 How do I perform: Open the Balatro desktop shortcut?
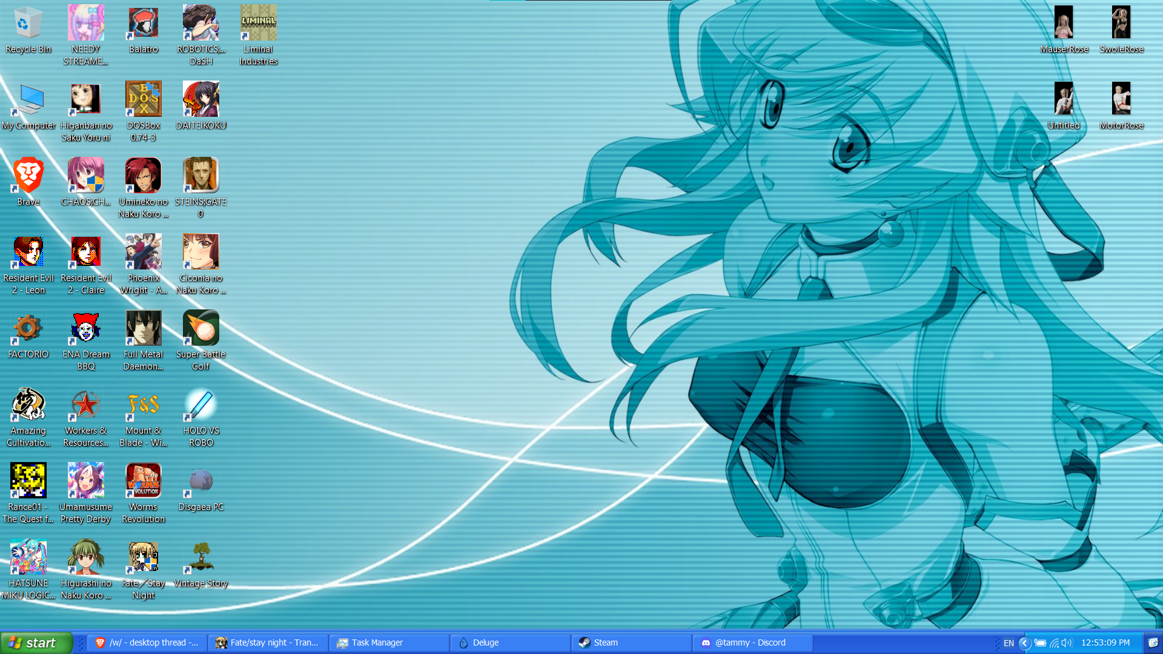click(x=144, y=23)
